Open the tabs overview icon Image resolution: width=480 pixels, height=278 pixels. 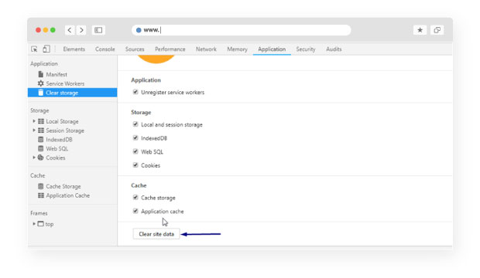pos(437,30)
